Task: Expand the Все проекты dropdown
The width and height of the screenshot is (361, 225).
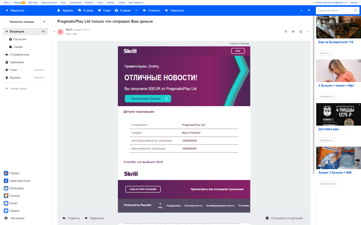Action: click(136, 3)
